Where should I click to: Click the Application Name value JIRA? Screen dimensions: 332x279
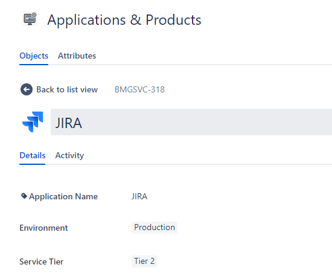pos(139,196)
